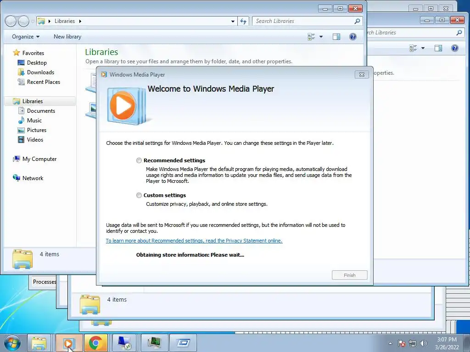
Task: Click the Libraries breadcrumb in address bar
Action: coord(64,21)
